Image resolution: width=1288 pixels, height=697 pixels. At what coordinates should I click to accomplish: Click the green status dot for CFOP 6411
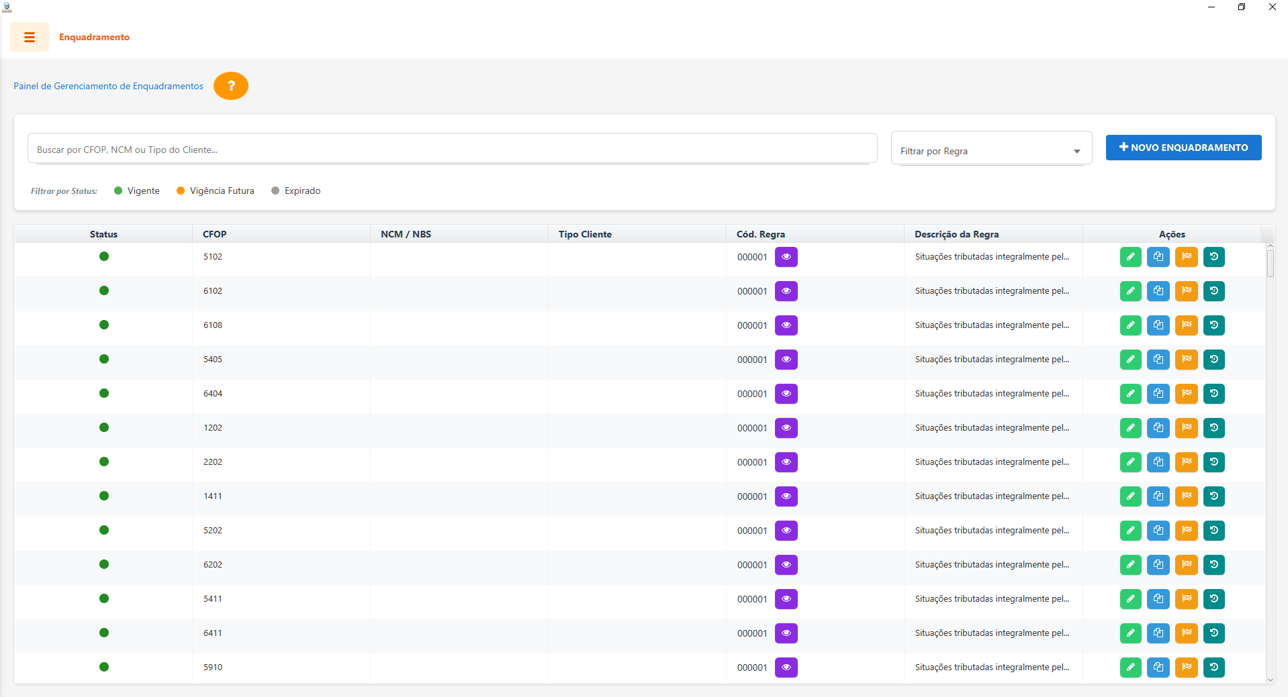tap(104, 633)
